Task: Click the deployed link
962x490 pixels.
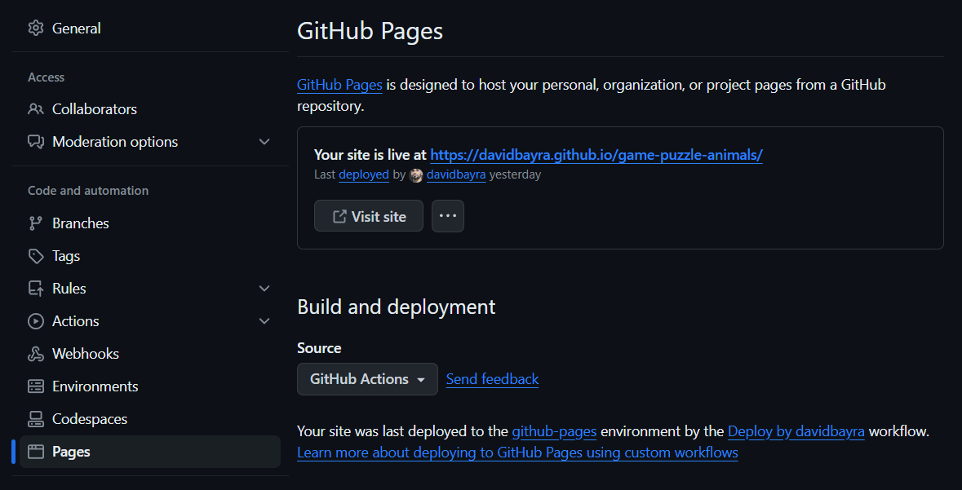Action: coord(364,174)
